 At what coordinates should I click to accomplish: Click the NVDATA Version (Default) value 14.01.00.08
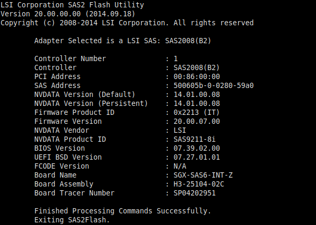coord(197,95)
